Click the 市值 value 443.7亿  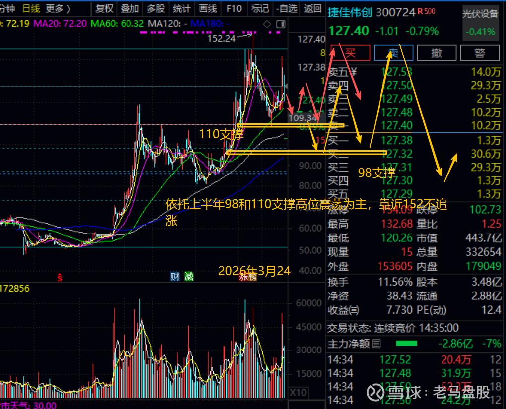(x=483, y=238)
